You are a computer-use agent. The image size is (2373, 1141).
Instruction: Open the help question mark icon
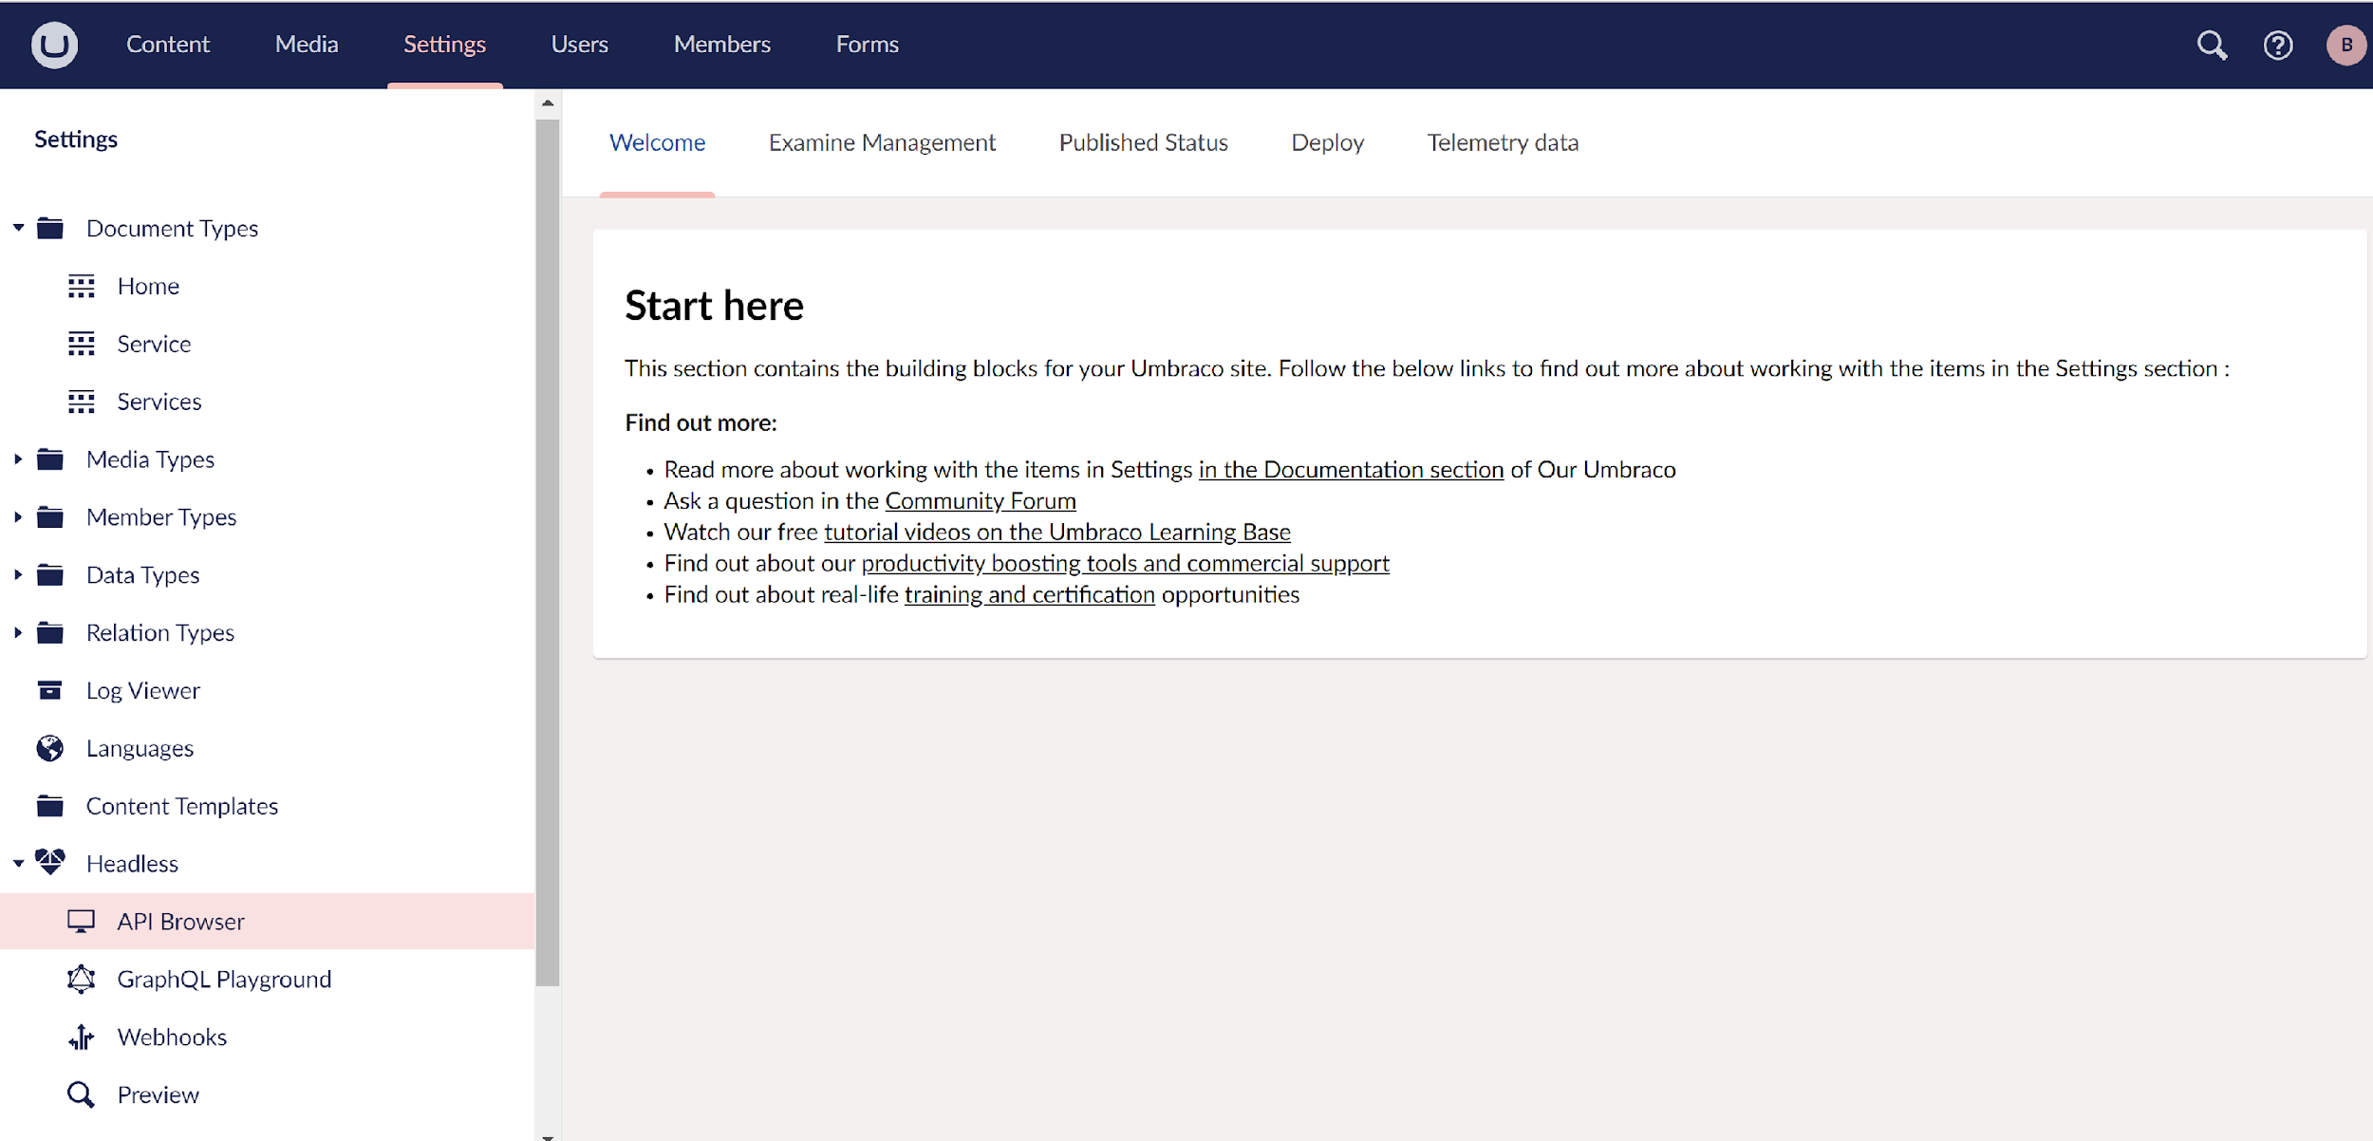pos(2277,45)
